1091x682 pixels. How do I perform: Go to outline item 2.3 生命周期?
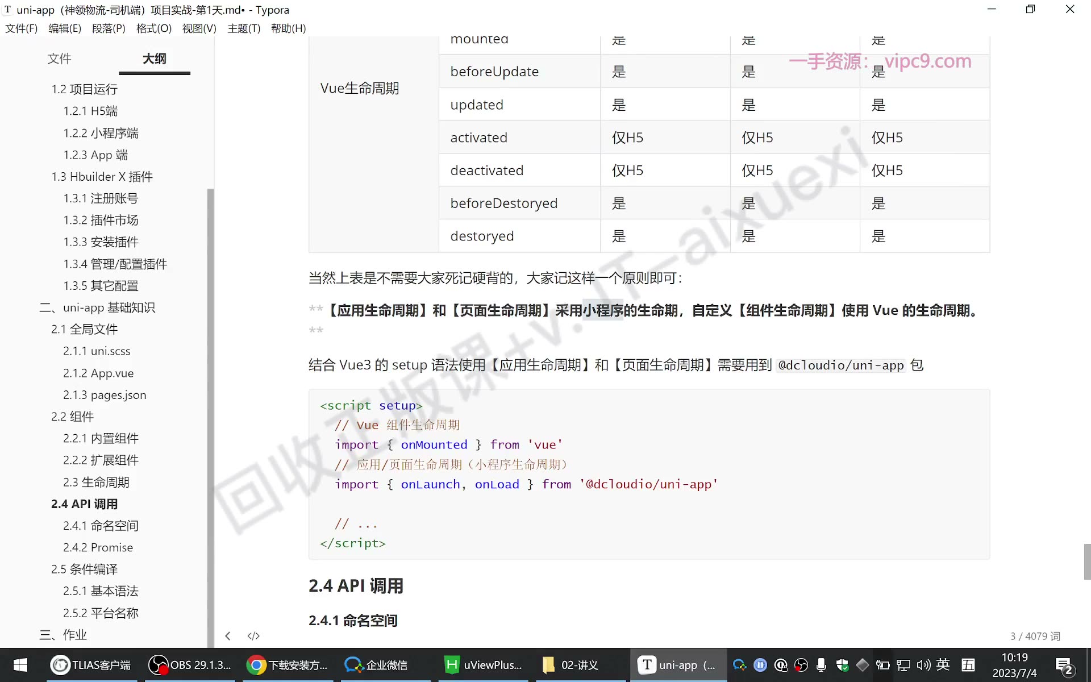click(x=97, y=482)
